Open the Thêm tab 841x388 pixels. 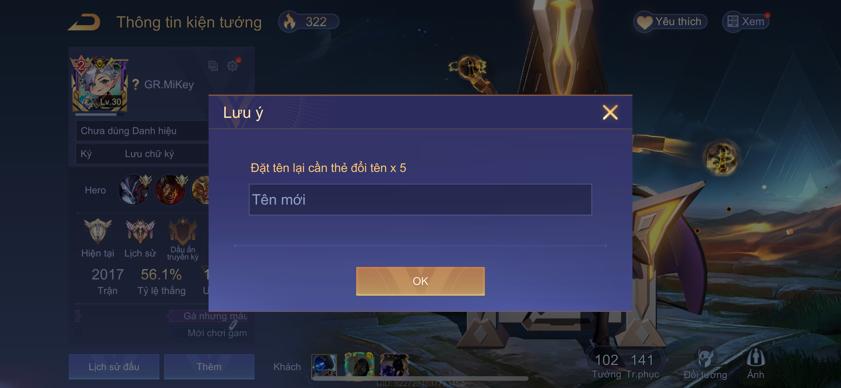(x=209, y=367)
